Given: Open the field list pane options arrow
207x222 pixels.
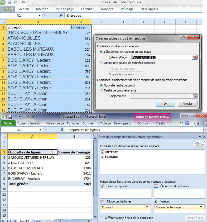Looking at the screenshot, I should [x=200, y=137].
